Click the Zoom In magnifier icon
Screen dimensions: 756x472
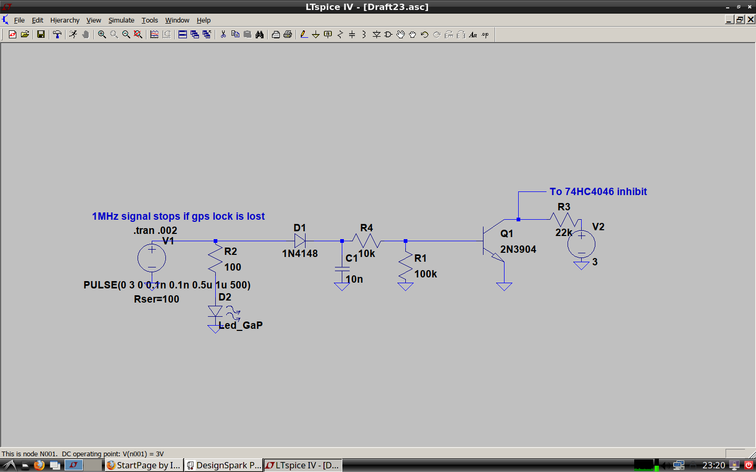102,35
